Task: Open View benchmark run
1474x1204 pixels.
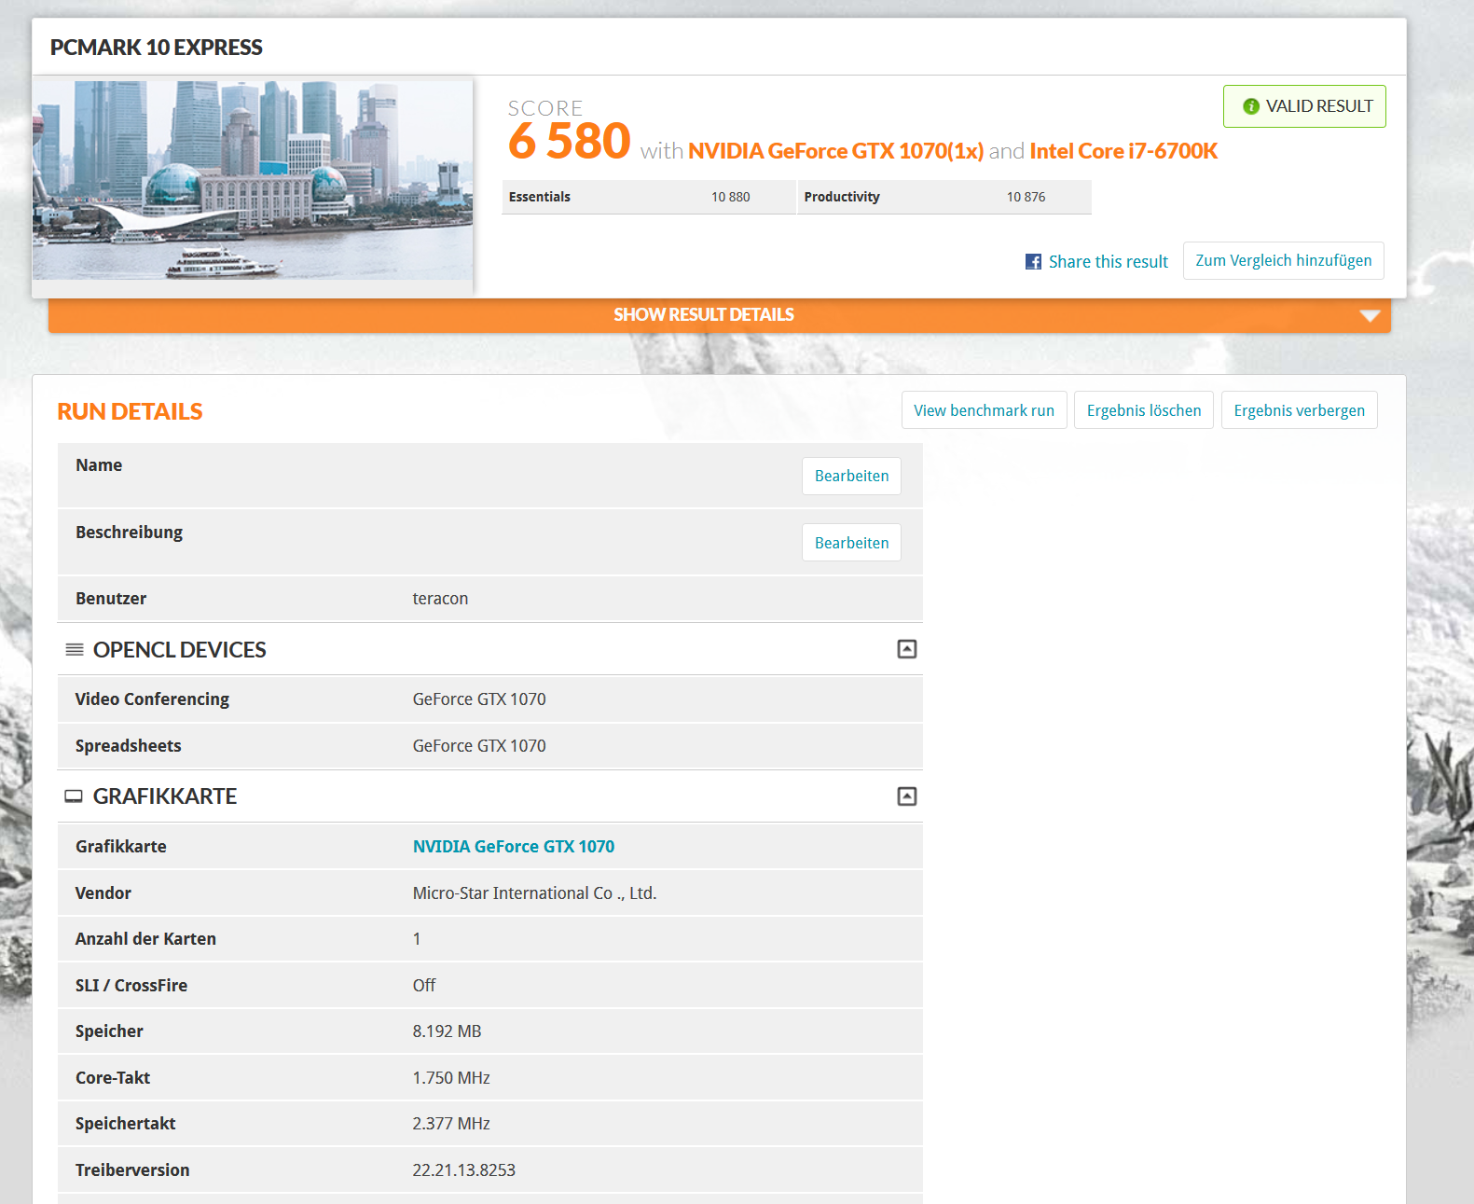Action: click(x=984, y=410)
